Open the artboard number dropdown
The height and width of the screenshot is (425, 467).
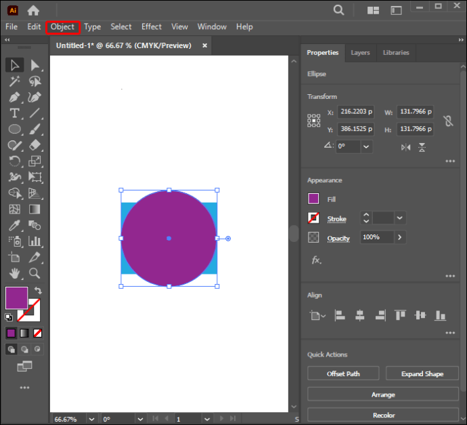coord(207,419)
